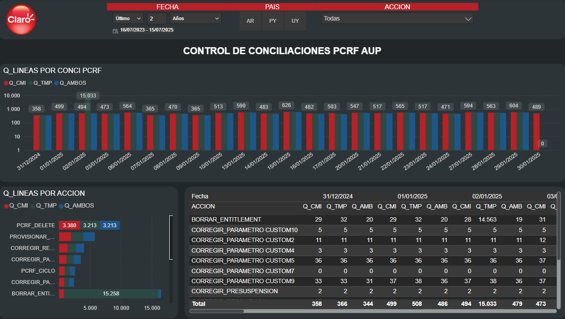Select the green 15.258 bar segment
The width and height of the screenshot is (565, 319).
[111, 294]
